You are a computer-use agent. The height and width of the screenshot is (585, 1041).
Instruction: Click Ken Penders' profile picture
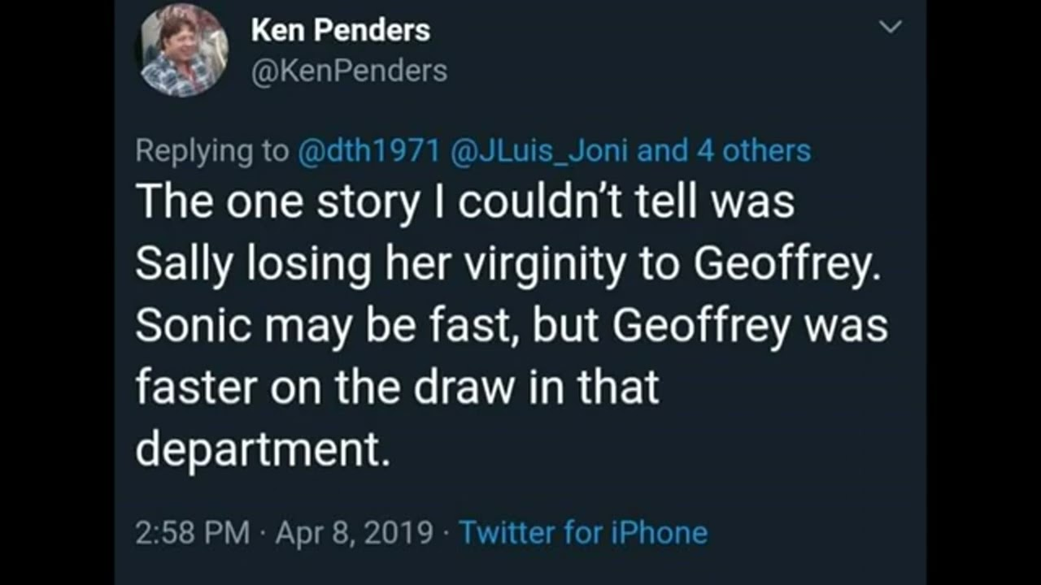pyautogui.click(x=185, y=50)
